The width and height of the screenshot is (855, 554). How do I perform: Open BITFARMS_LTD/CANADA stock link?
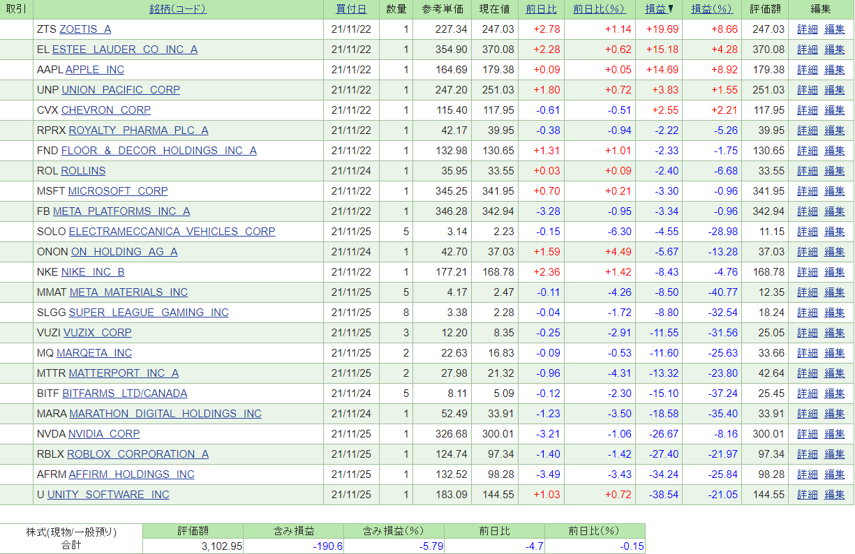125,394
